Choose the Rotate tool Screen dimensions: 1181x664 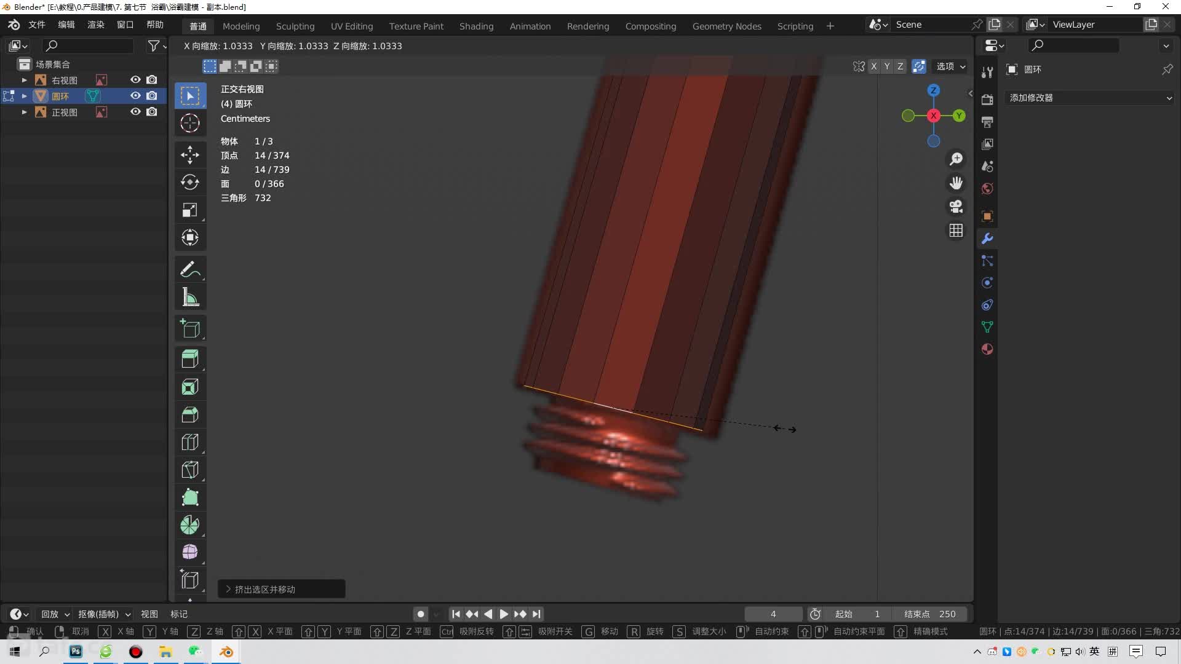tap(190, 182)
